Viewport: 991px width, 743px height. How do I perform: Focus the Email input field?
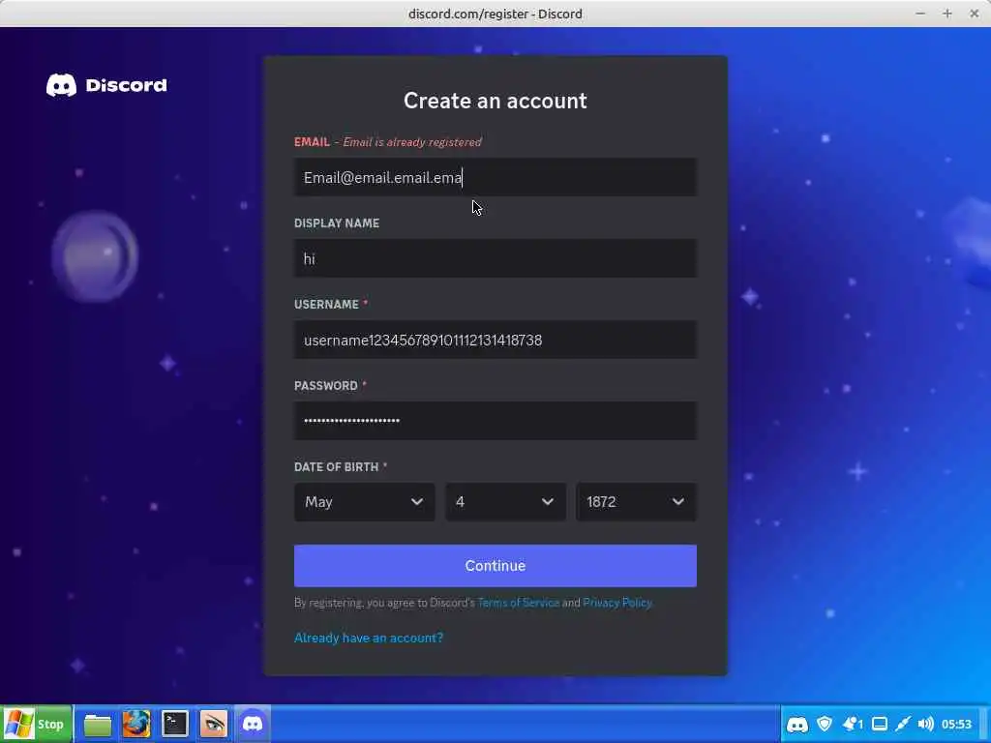(495, 178)
